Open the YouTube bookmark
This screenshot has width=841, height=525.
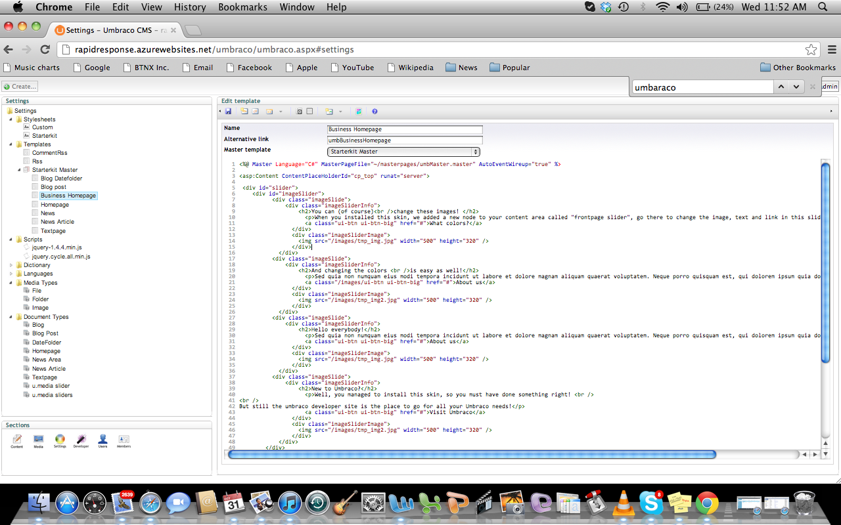click(352, 68)
